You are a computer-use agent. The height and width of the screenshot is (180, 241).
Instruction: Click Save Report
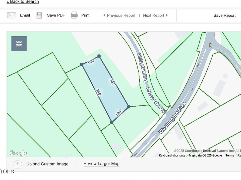[224, 15]
